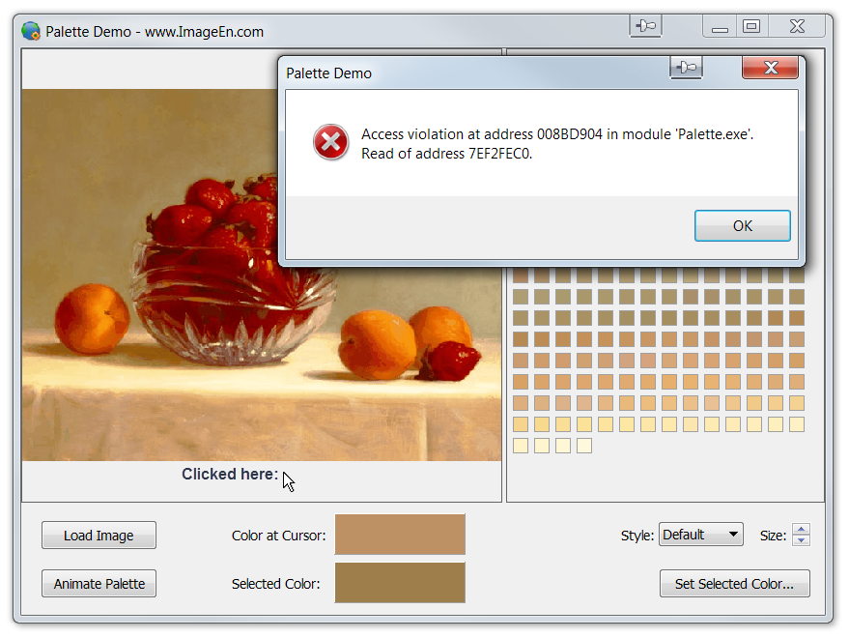Click the Palette Demo app icon in title bar
This screenshot has width=849, height=638.
tap(31, 32)
